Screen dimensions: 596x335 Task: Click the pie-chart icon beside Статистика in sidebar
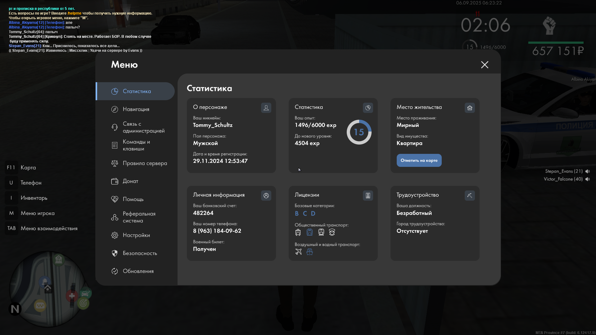[x=115, y=91]
